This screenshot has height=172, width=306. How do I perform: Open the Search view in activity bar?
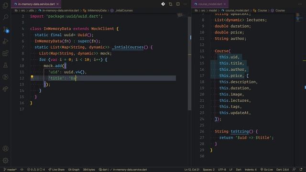5,17
